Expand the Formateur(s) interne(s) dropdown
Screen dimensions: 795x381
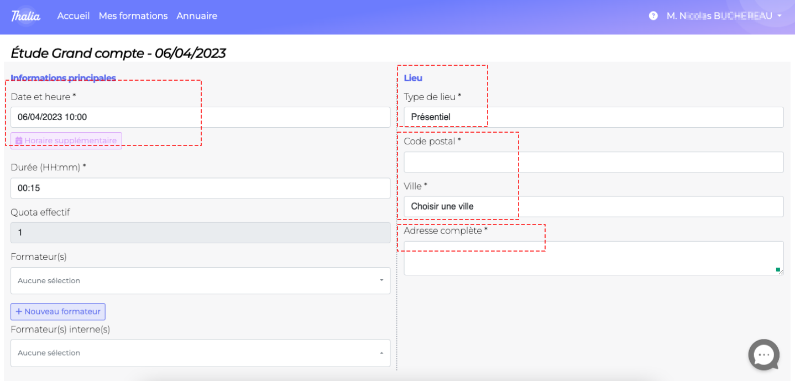pos(200,353)
